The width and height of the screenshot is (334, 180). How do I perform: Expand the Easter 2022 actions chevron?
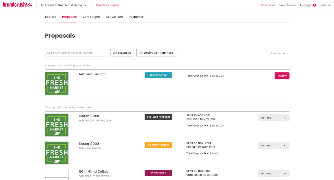tap(285, 146)
